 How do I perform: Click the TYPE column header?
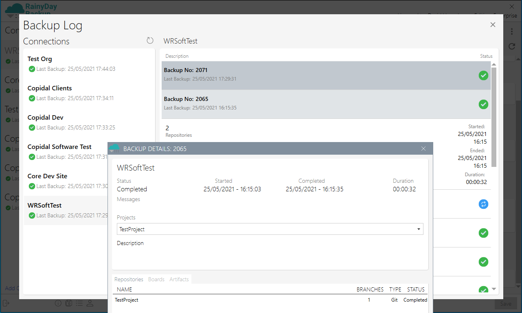coord(395,289)
